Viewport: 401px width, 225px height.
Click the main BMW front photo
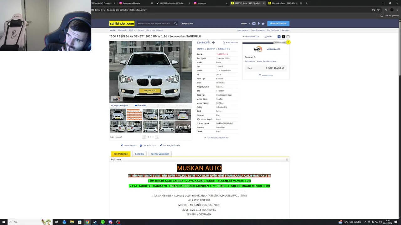[150, 72]
